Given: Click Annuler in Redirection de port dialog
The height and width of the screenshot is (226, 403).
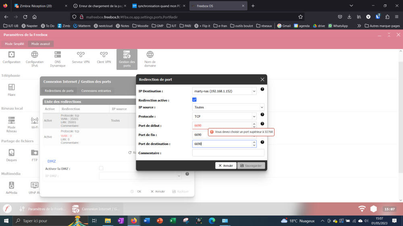Looking at the screenshot, I should [x=226, y=165].
